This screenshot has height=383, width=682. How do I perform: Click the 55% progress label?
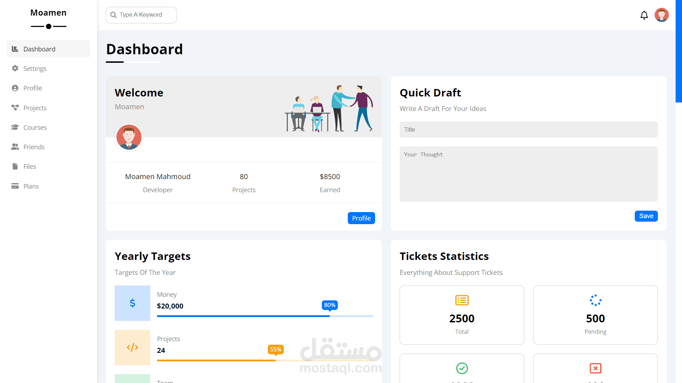pos(276,349)
